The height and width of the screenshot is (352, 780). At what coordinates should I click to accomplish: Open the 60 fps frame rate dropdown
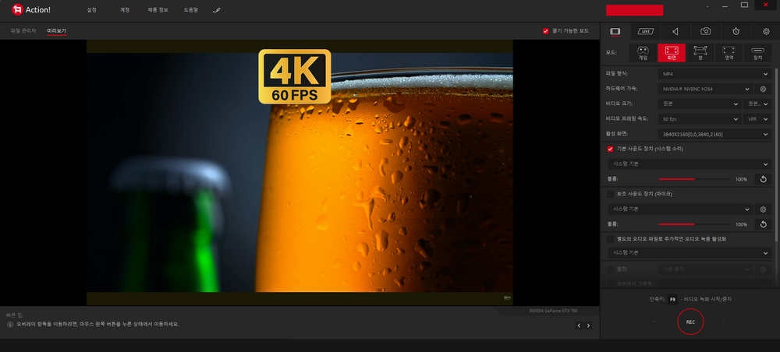(697, 119)
